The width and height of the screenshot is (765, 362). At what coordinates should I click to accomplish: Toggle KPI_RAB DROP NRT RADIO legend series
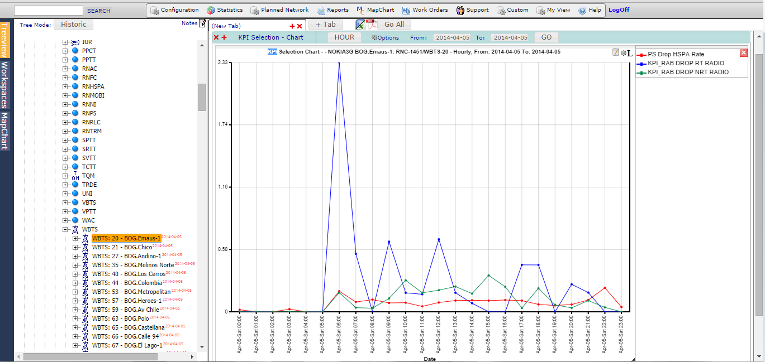click(688, 72)
